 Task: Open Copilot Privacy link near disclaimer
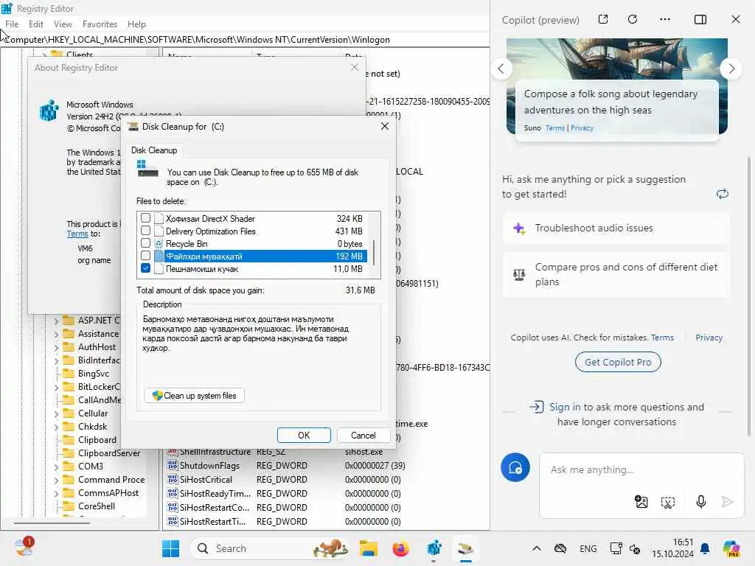coord(709,338)
